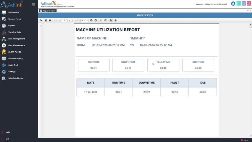This screenshot has height=142, width=252.
Task: Open Audit Trail
Action: (13, 65)
